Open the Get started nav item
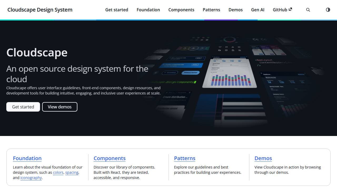337x189 pixels. pyautogui.click(x=117, y=10)
